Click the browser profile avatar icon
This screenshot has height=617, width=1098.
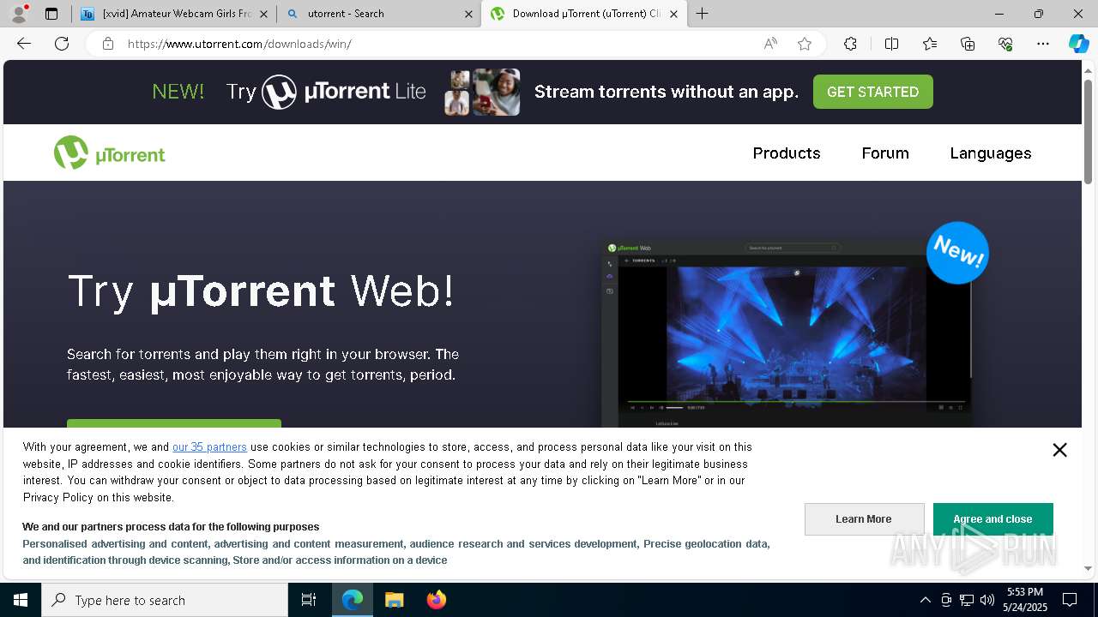pyautogui.click(x=19, y=14)
